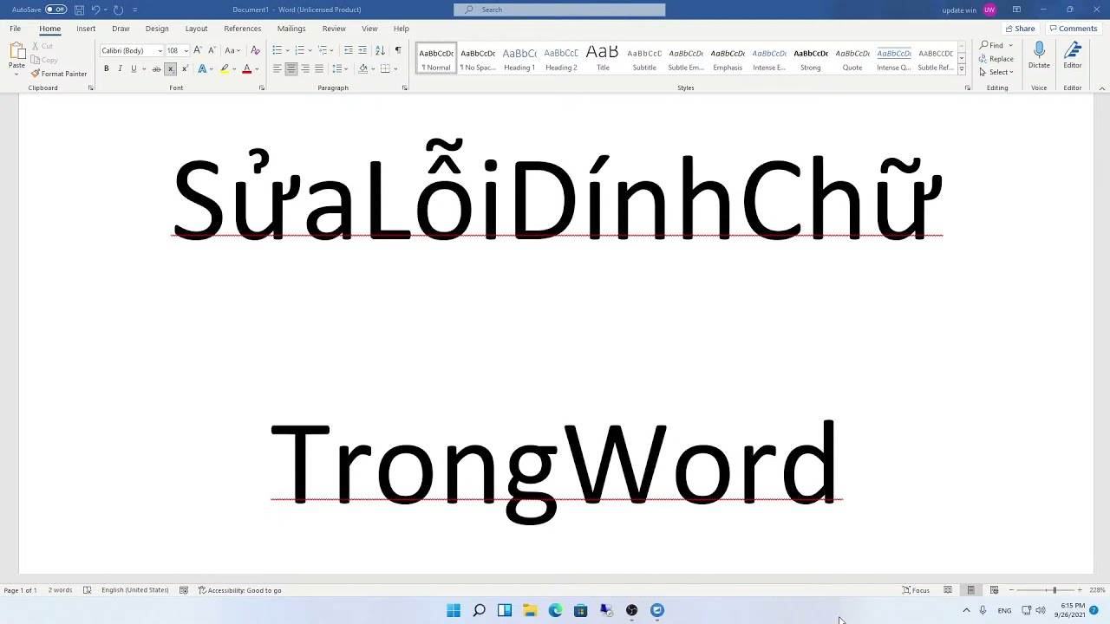The image size is (1110, 624).
Task: Toggle the AutoSave switch off/on
Action: pos(55,10)
